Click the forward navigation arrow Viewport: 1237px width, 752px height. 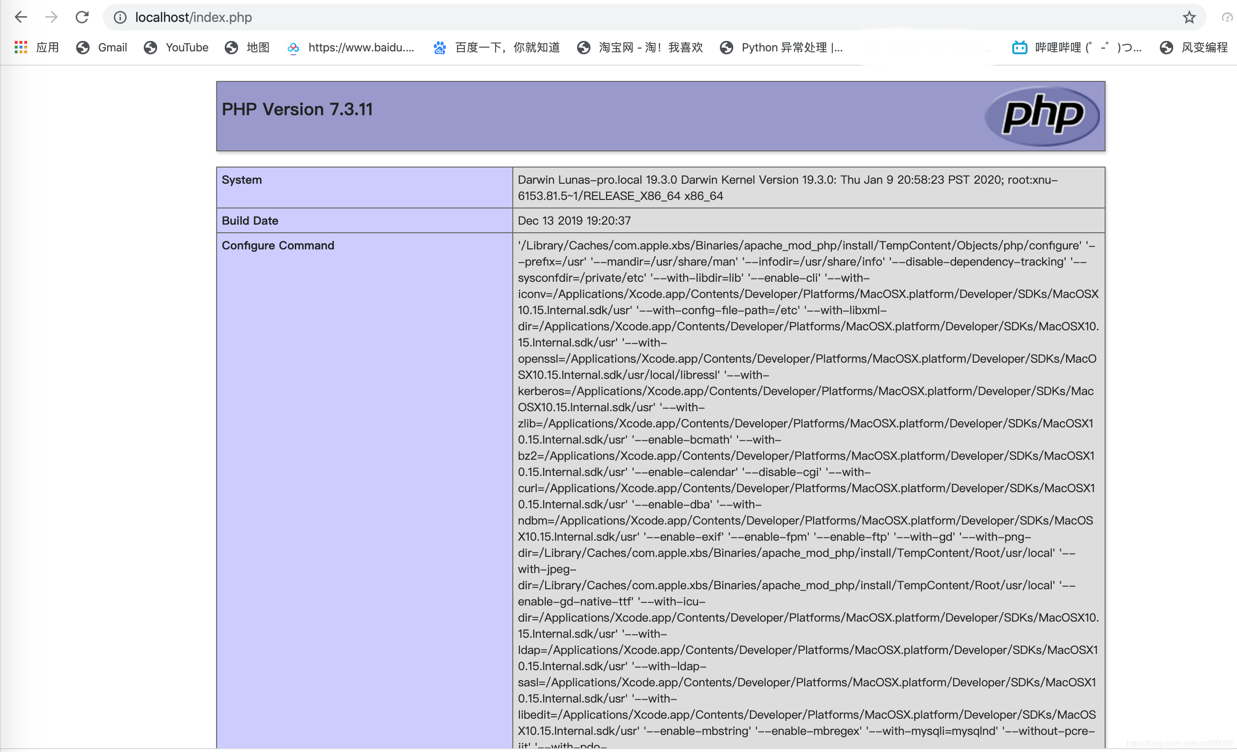[51, 17]
